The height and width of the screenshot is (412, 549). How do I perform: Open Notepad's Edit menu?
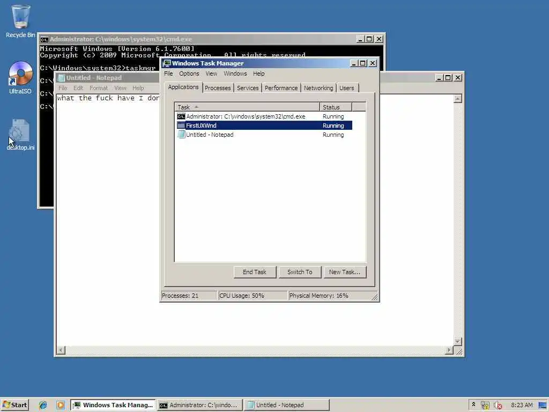pos(78,88)
